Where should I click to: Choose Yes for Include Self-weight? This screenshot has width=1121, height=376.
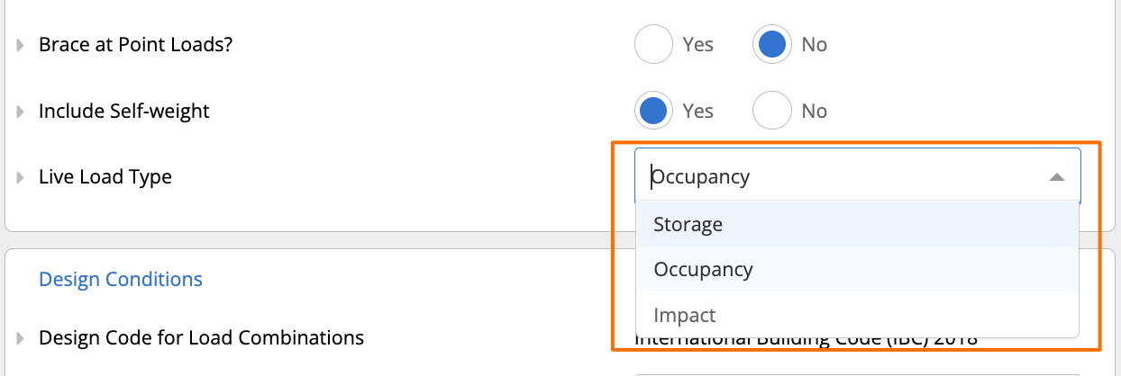(x=654, y=112)
